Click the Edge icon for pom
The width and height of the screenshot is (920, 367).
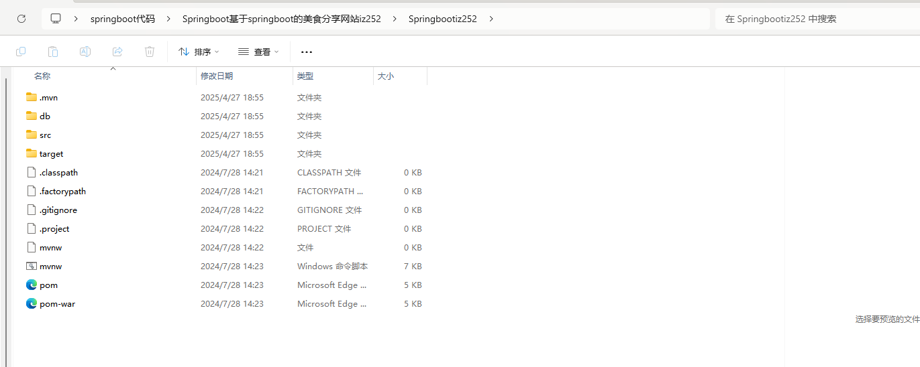[32, 285]
